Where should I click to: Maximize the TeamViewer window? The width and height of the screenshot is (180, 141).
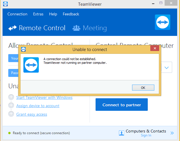click(161, 3)
